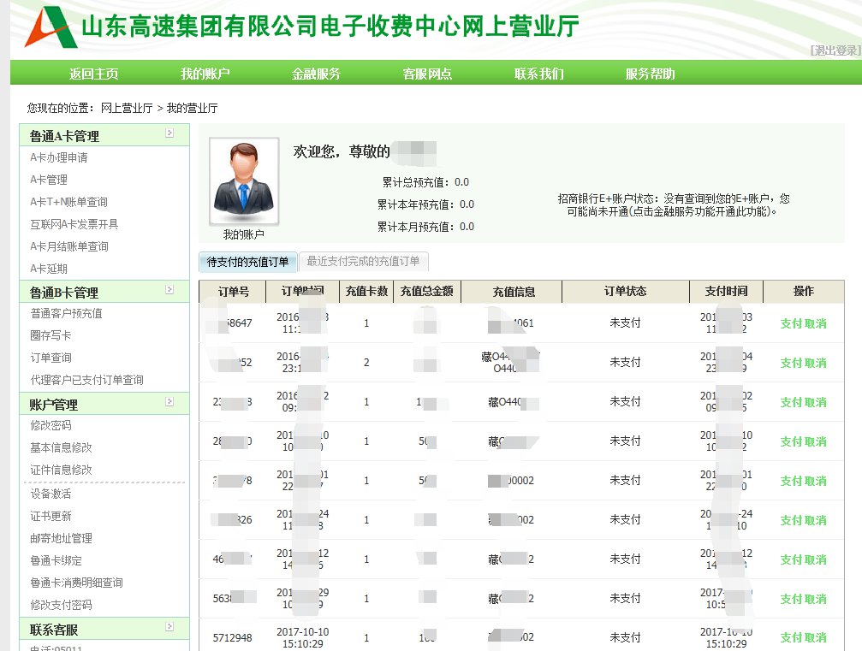Click 修改密码 under account management
862x651 pixels.
pyautogui.click(x=51, y=426)
